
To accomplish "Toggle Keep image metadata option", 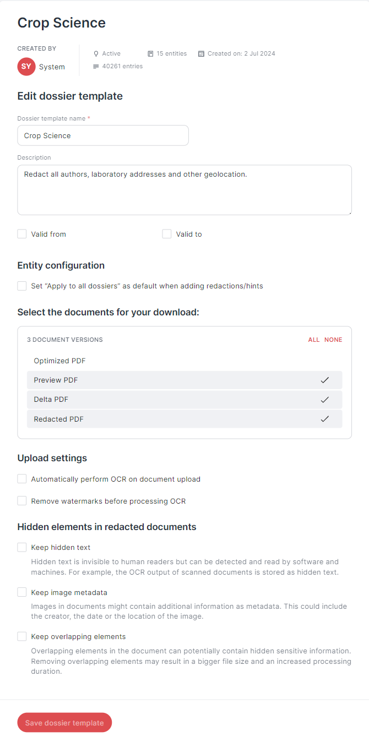I will 22,592.
